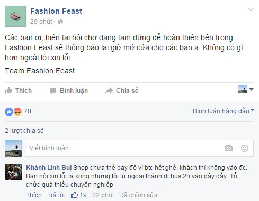The height and width of the screenshot is (201, 259).
Task: Focus the Viết bình luận comment field
Action: coord(123,148)
